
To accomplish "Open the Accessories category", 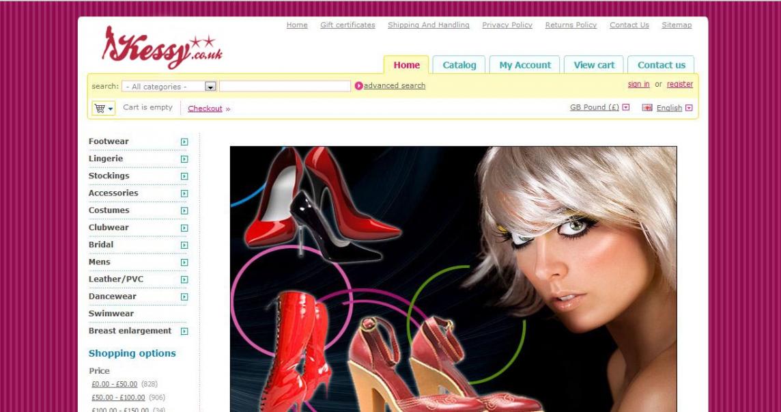I will click(113, 193).
